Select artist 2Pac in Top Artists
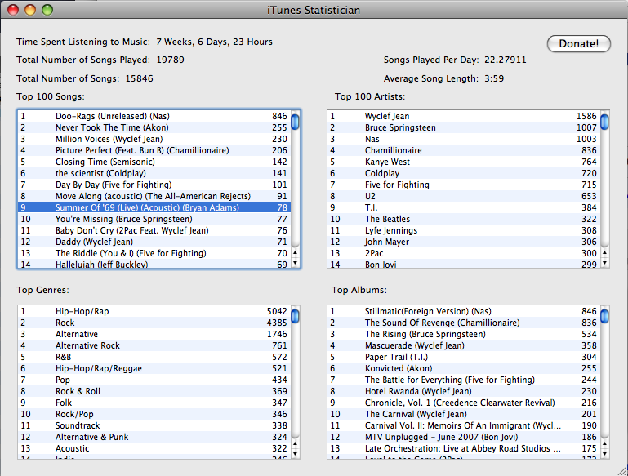The image size is (628, 476). point(464,253)
